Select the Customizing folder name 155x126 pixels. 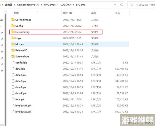pyautogui.click(x=22, y=32)
